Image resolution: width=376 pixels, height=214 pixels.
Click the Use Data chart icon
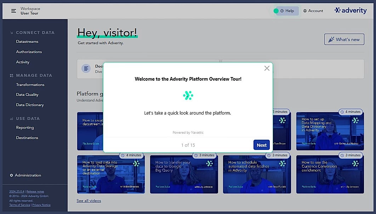click(11, 118)
